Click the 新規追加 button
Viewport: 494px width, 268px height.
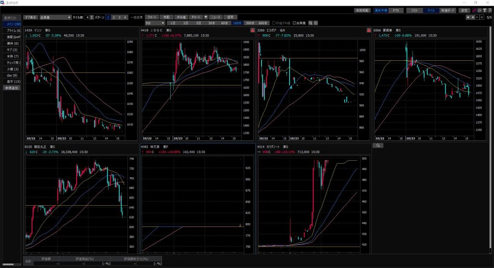pyautogui.click(x=11, y=88)
